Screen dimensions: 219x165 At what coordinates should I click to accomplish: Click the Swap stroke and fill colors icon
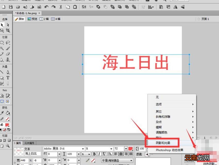click(9, 130)
